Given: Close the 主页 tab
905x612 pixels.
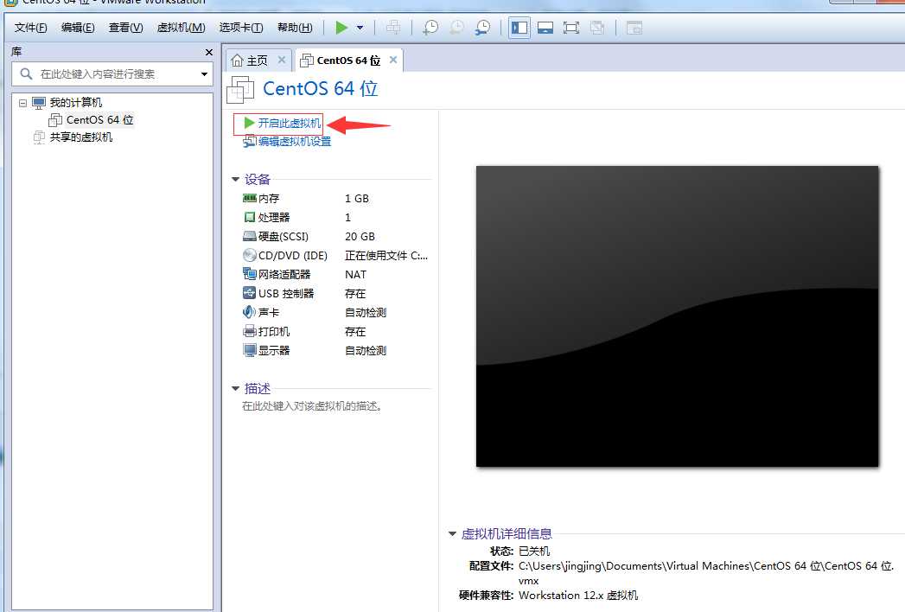Looking at the screenshot, I should pos(282,60).
